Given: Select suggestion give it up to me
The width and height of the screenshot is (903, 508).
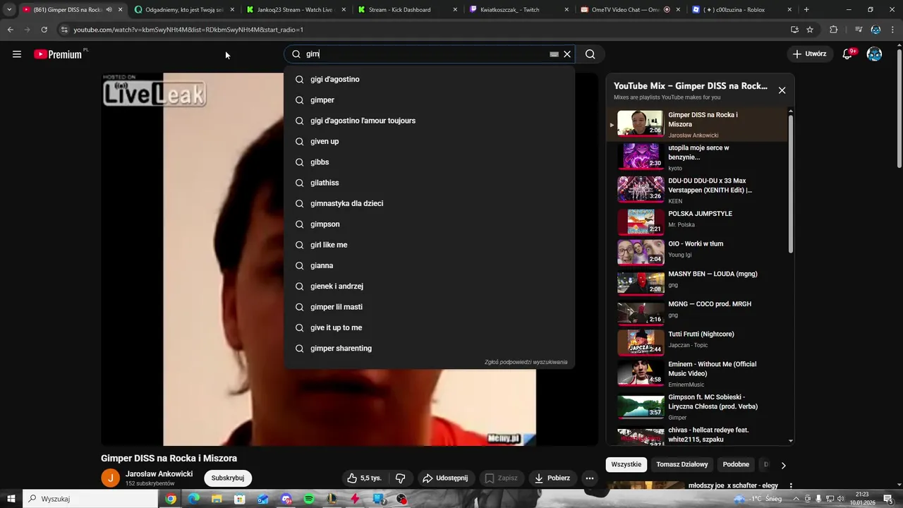Looking at the screenshot, I should click(x=429, y=327).
